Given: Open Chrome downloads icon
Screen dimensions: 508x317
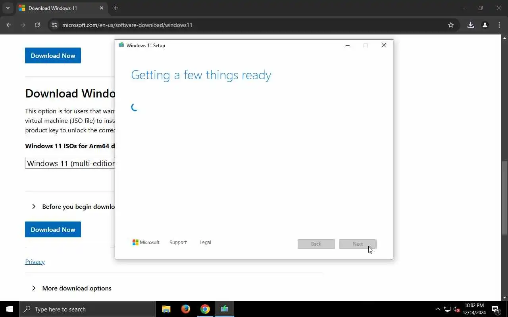Looking at the screenshot, I should (471, 25).
